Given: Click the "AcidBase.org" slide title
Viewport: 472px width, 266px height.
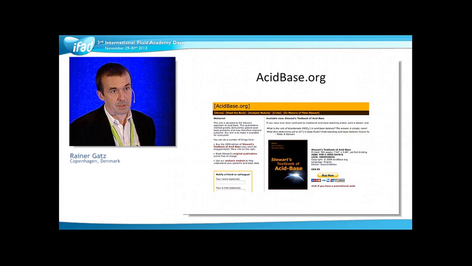Looking at the screenshot, I should [291, 77].
